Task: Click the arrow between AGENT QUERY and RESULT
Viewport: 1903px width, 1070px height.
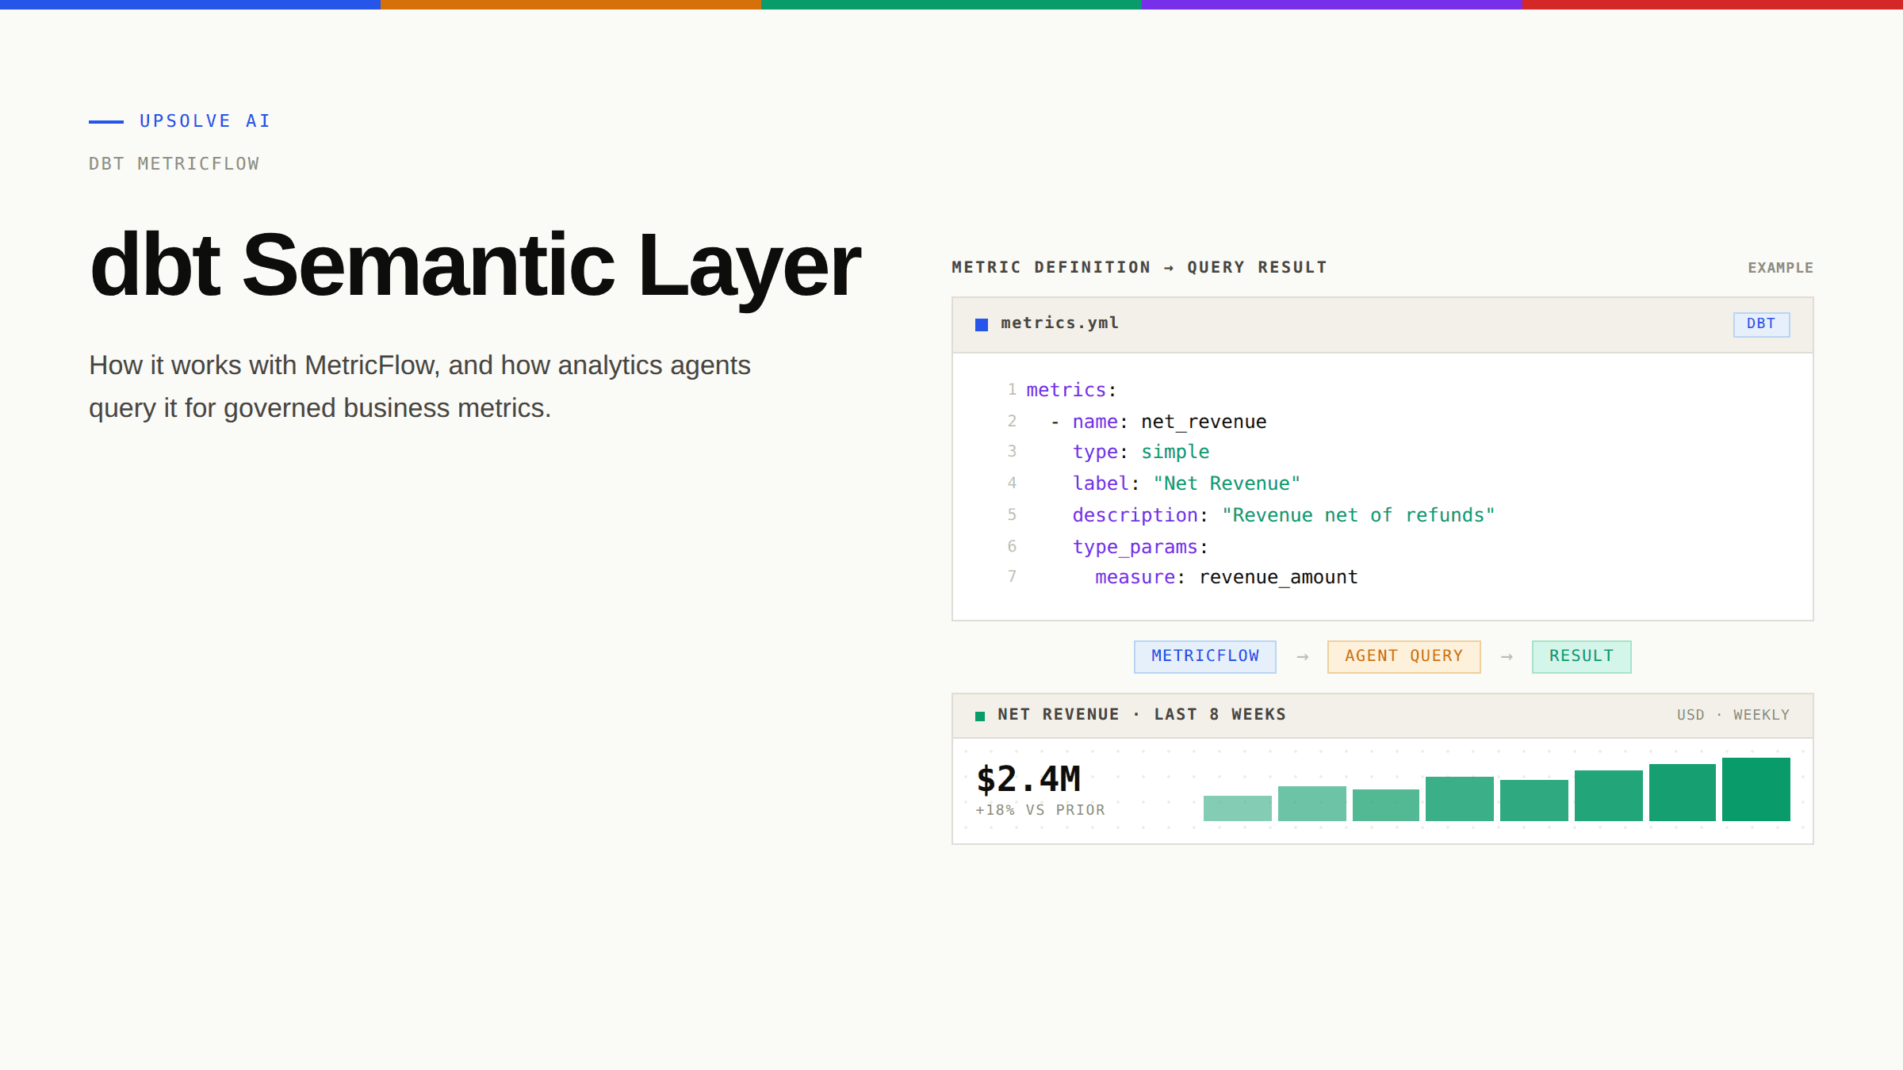Action: point(1507,657)
